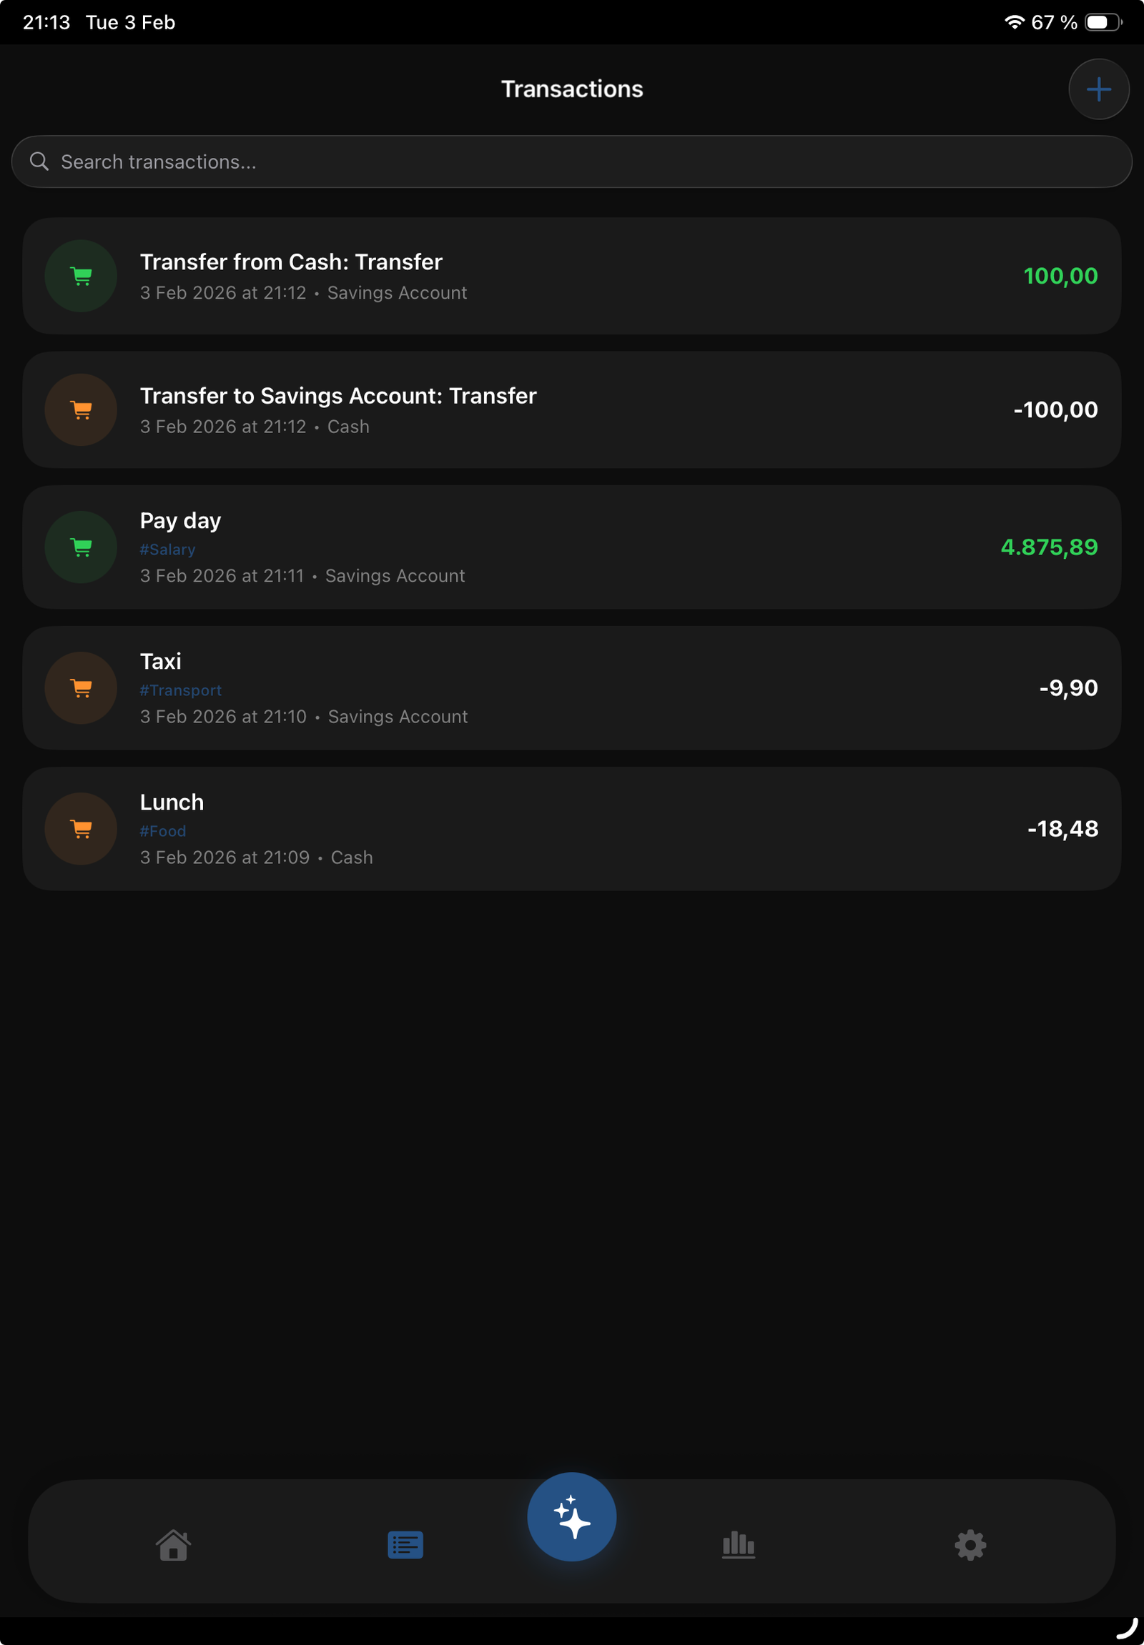
Task: Go to the Home tab icon
Action: click(x=174, y=1545)
